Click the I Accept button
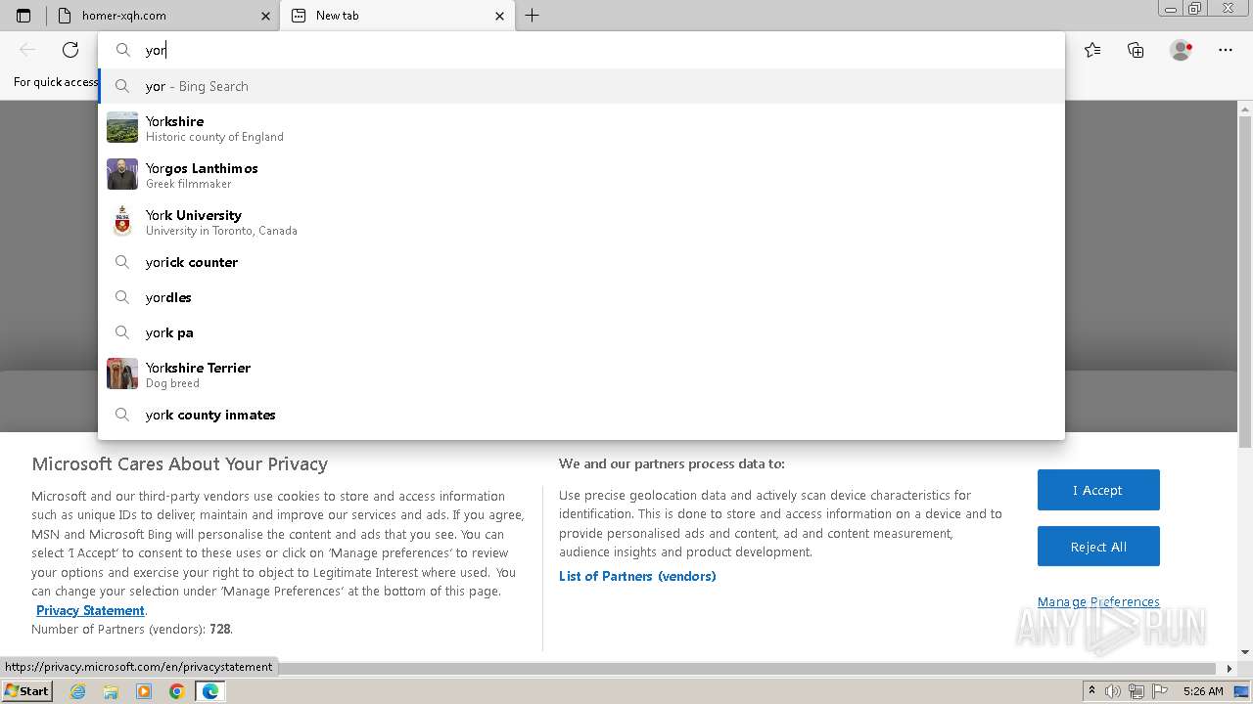 coord(1098,490)
